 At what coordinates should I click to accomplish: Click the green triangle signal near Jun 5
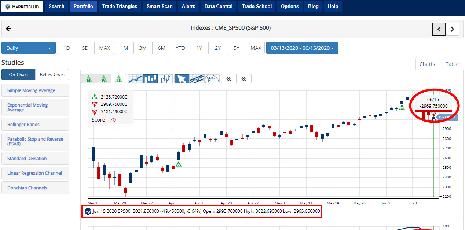[x=402, y=107]
